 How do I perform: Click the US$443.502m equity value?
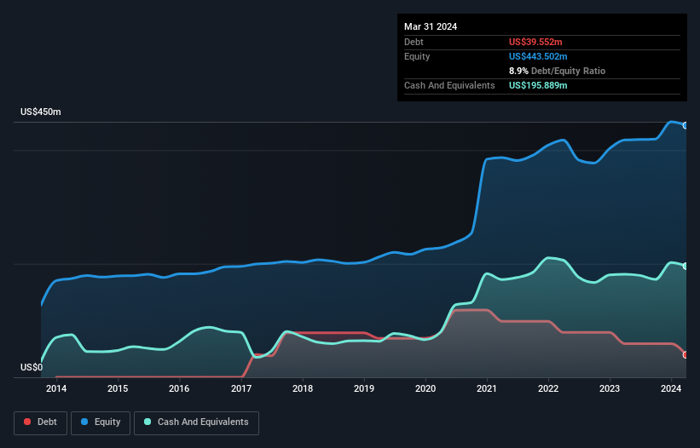[538, 56]
